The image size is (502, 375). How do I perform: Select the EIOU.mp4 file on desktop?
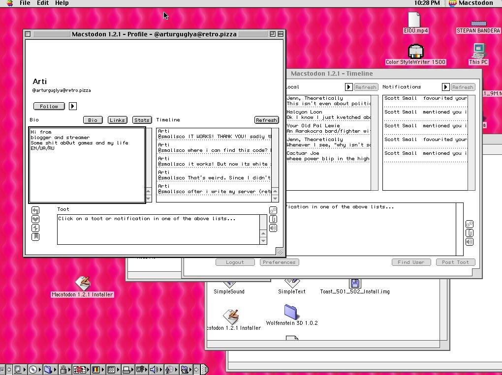[x=415, y=23]
